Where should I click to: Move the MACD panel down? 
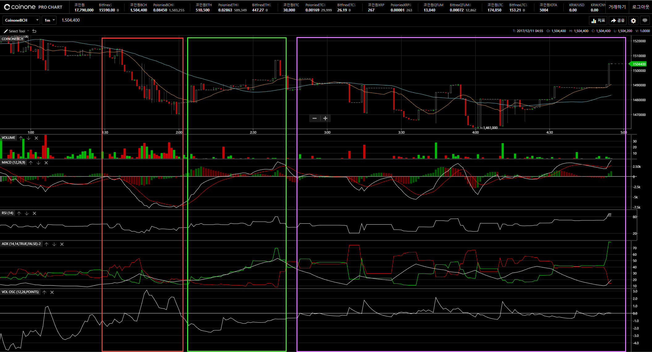click(x=38, y=163)
